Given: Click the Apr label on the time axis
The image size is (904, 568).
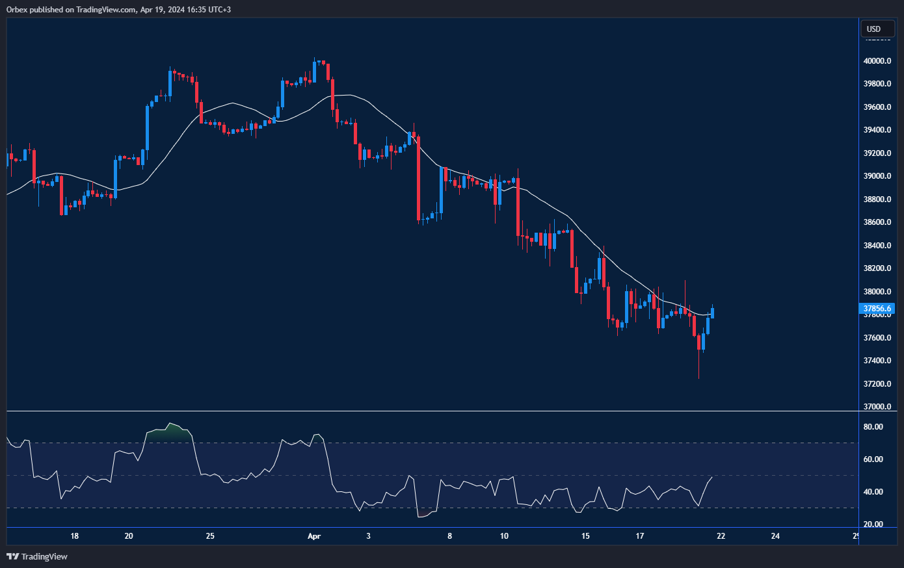Looking at the screenshot, I should point(315,537).
